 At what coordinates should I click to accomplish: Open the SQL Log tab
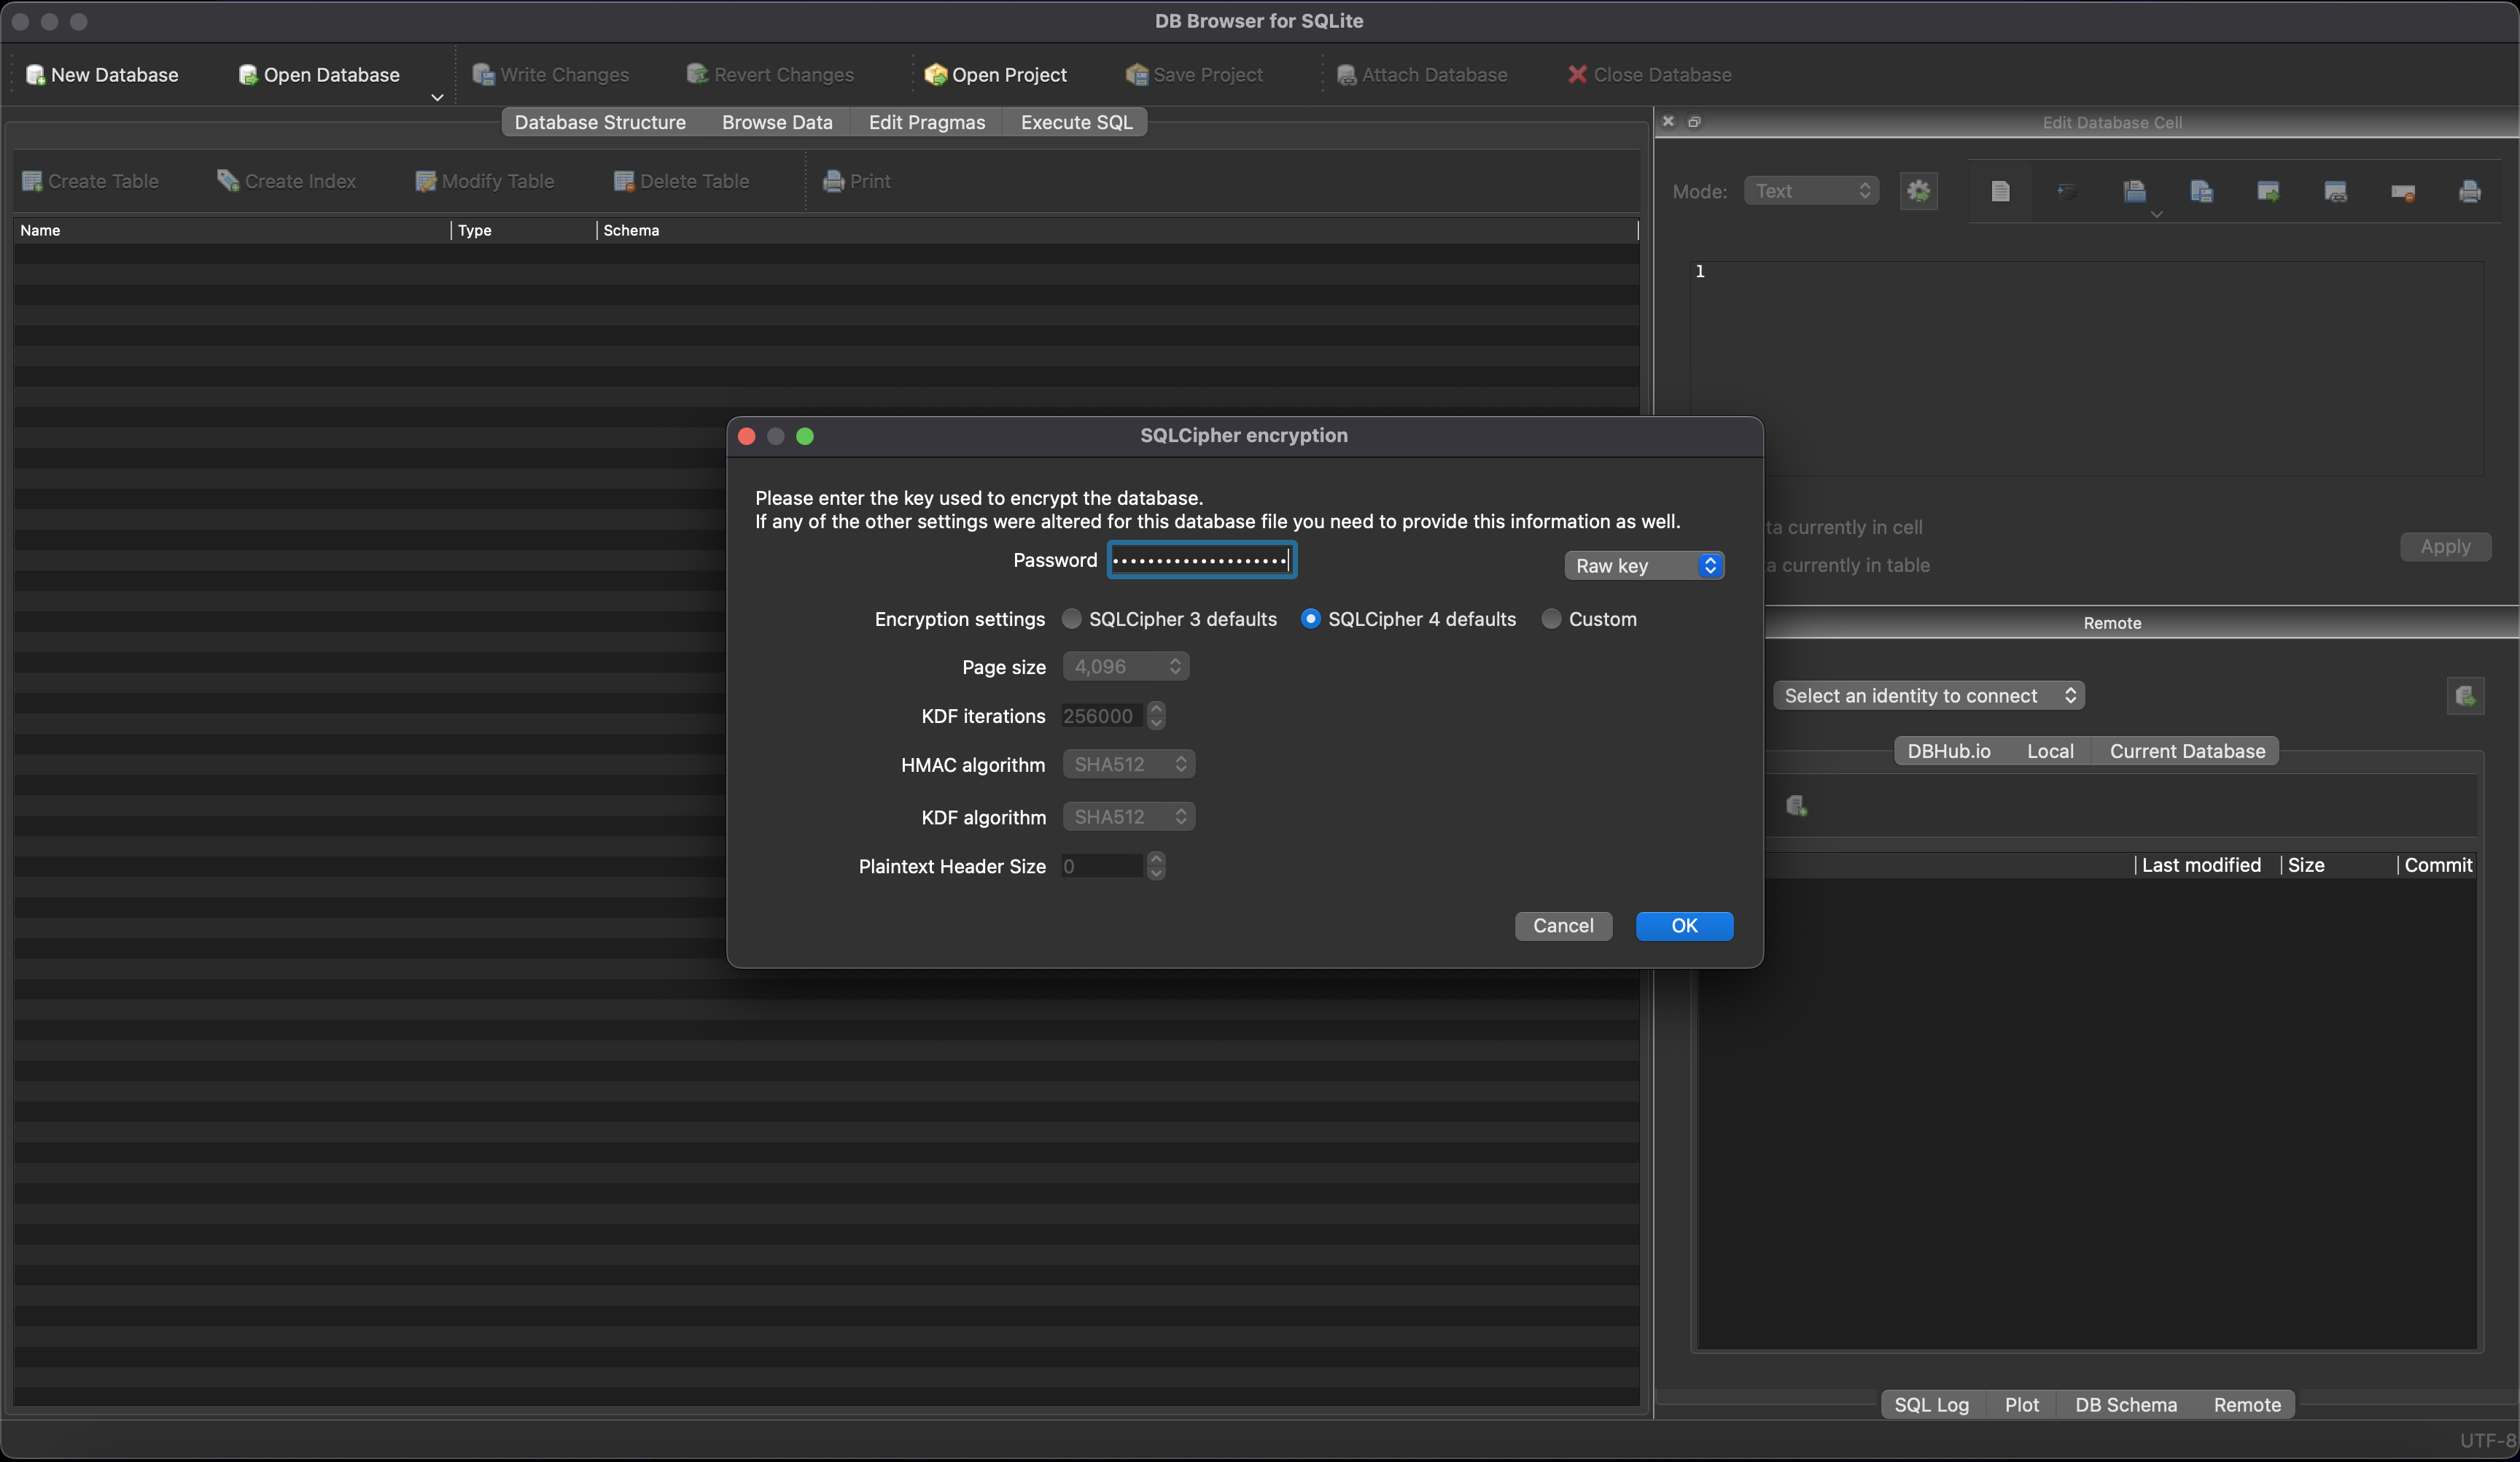[x=1931, y=1404]
